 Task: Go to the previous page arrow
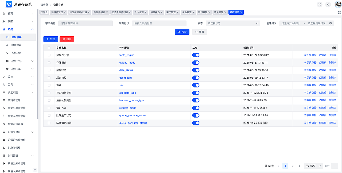click(278, 166)
